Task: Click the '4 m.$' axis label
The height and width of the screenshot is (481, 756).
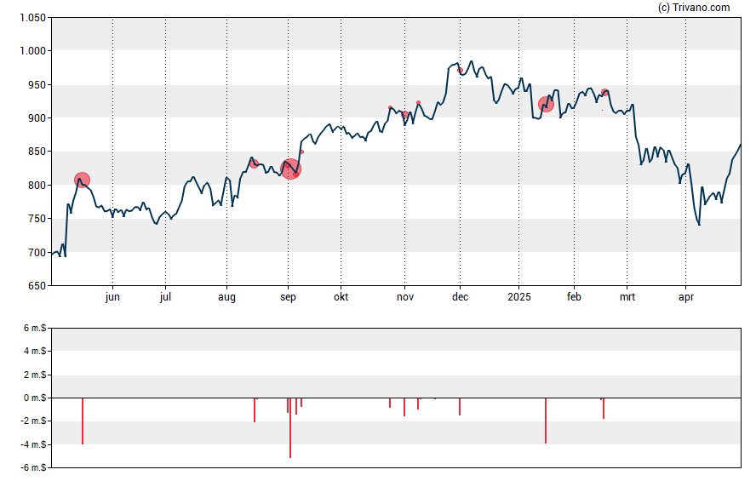Action: tap(35, 352)
